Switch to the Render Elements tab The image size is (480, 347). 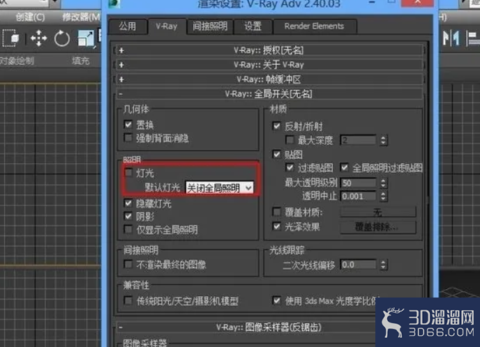point(315,26)
